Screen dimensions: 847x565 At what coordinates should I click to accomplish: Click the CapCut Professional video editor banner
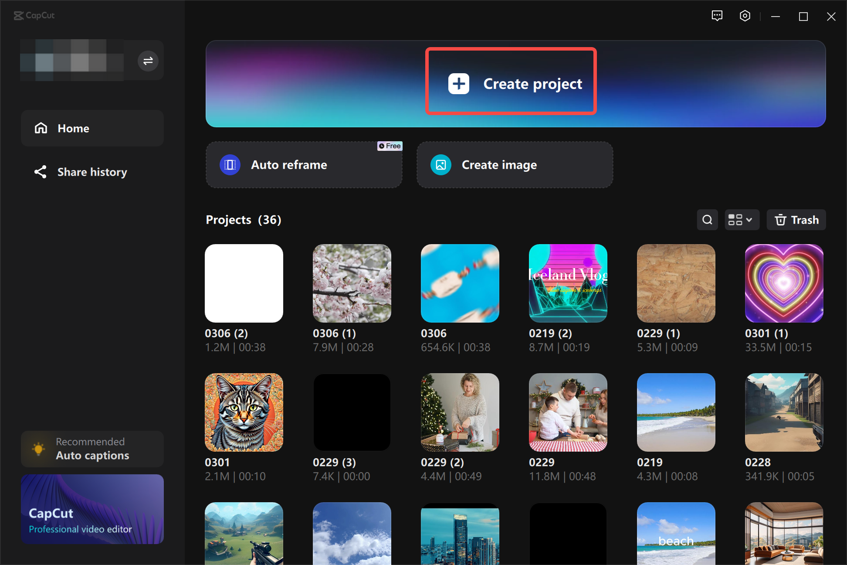92,509
